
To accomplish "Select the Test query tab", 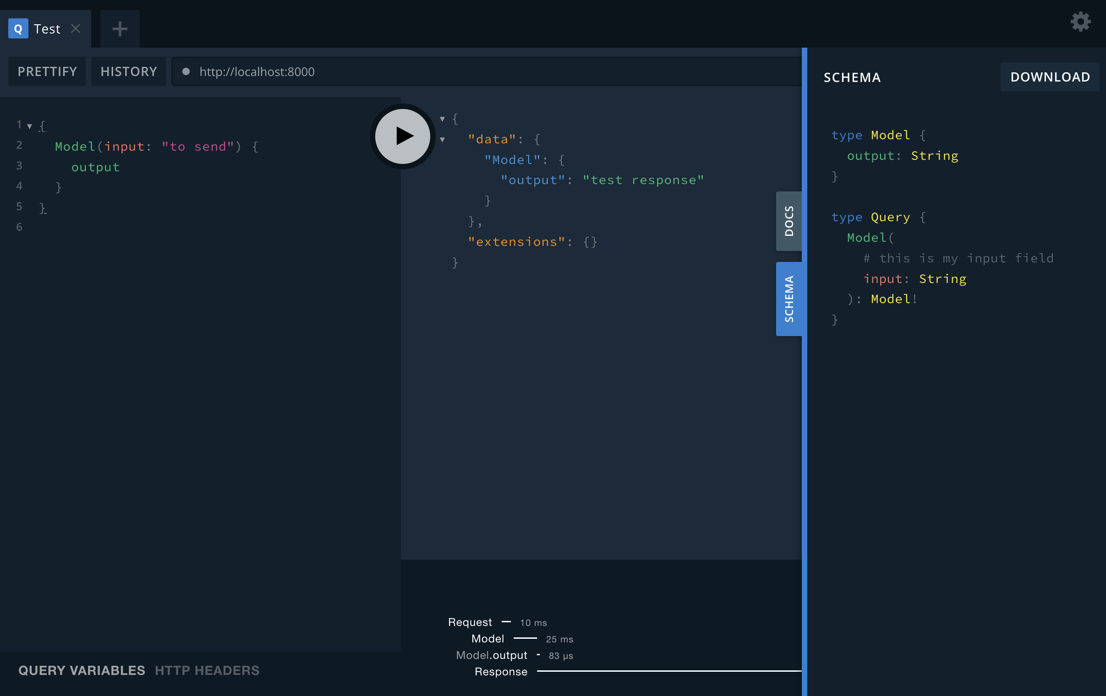I will pyautogui.click(x=47, y=29).
